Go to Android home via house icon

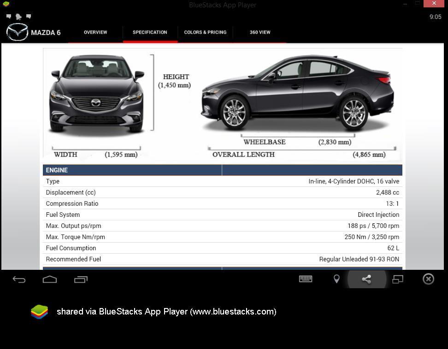coord(50,279)
